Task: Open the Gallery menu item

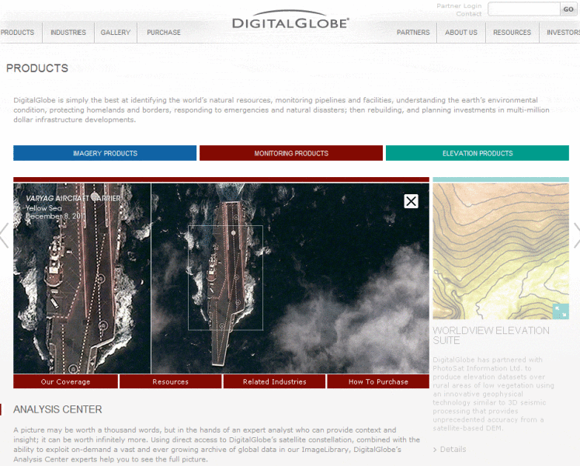Action: 116,33
